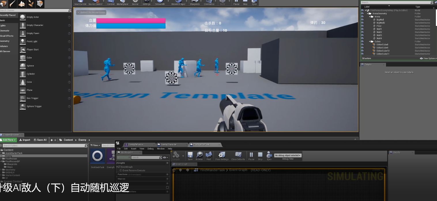Open the Debug Filter object dropdown

coord(288,155)
